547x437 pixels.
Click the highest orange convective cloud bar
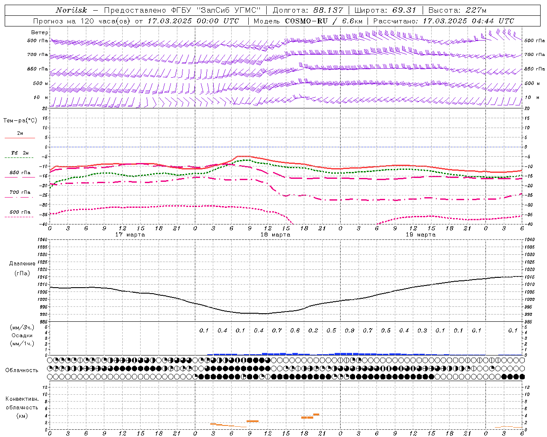pyautogui.click(x=316, y=414)
